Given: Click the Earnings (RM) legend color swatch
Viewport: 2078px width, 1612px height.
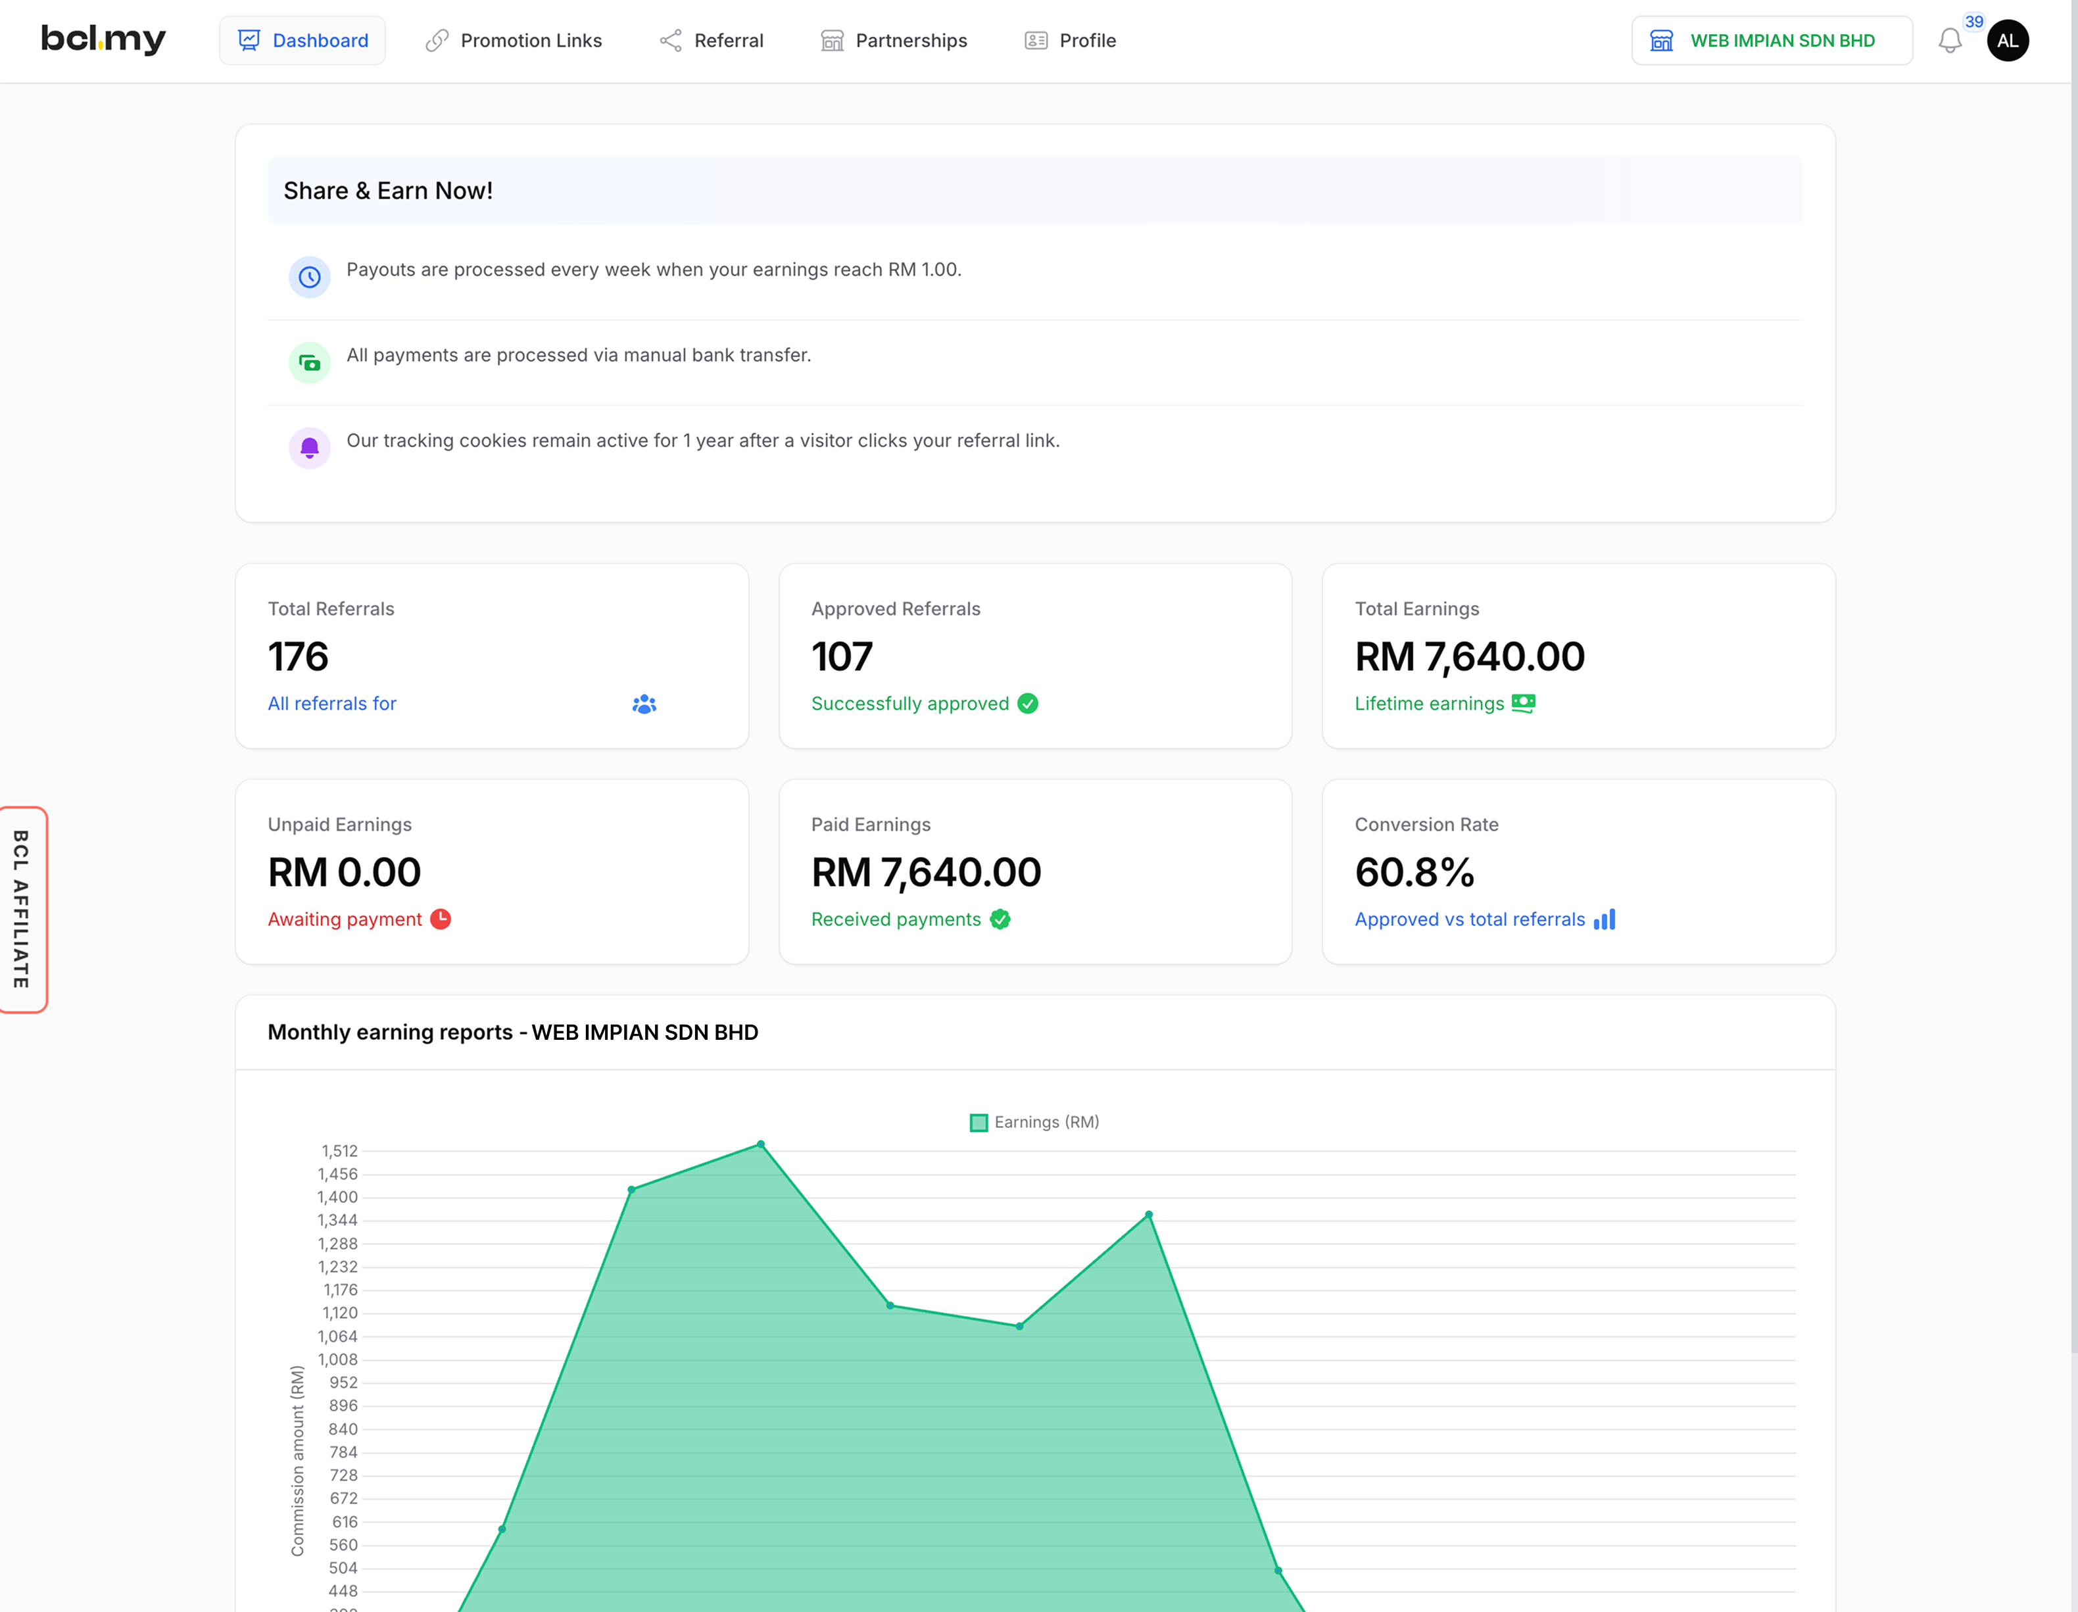Looking at the screenshot, I should point(978,1123).
